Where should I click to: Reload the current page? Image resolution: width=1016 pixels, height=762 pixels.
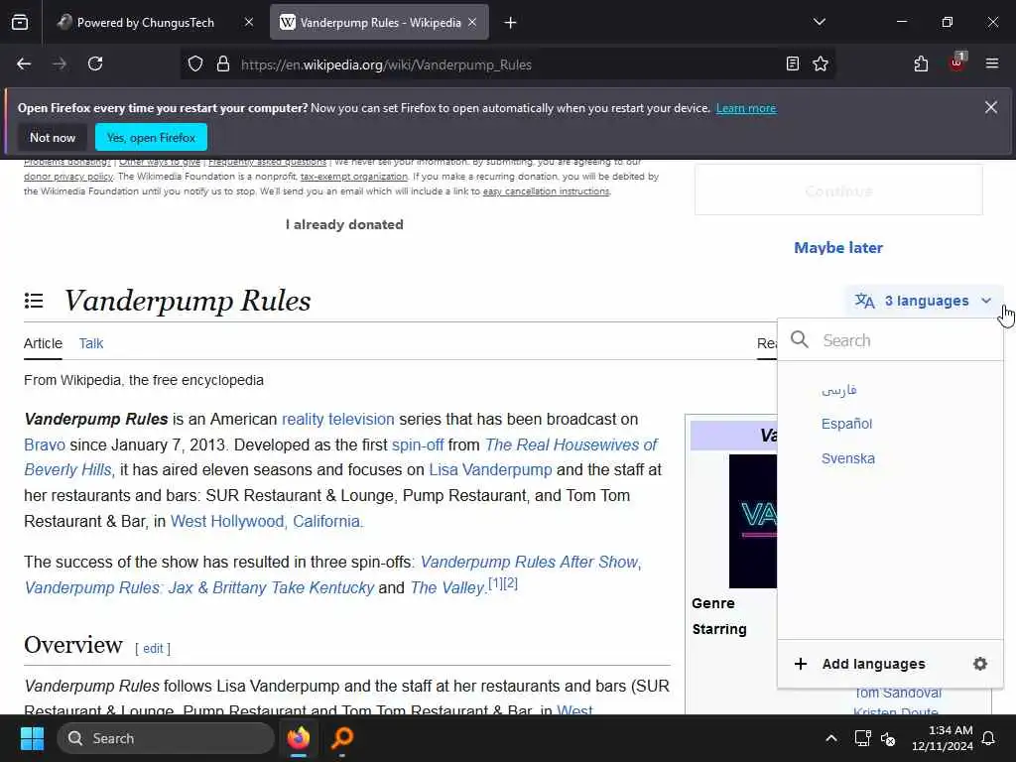(95, 64)
